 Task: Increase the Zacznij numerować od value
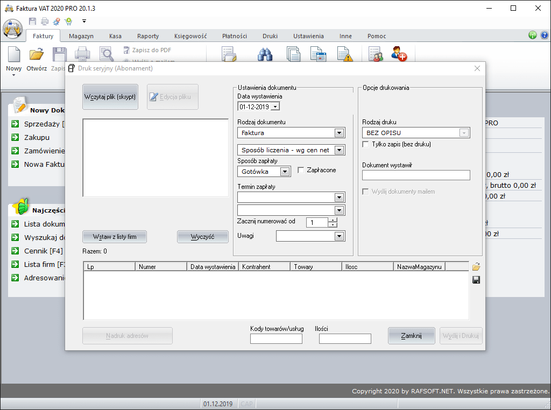333,220
